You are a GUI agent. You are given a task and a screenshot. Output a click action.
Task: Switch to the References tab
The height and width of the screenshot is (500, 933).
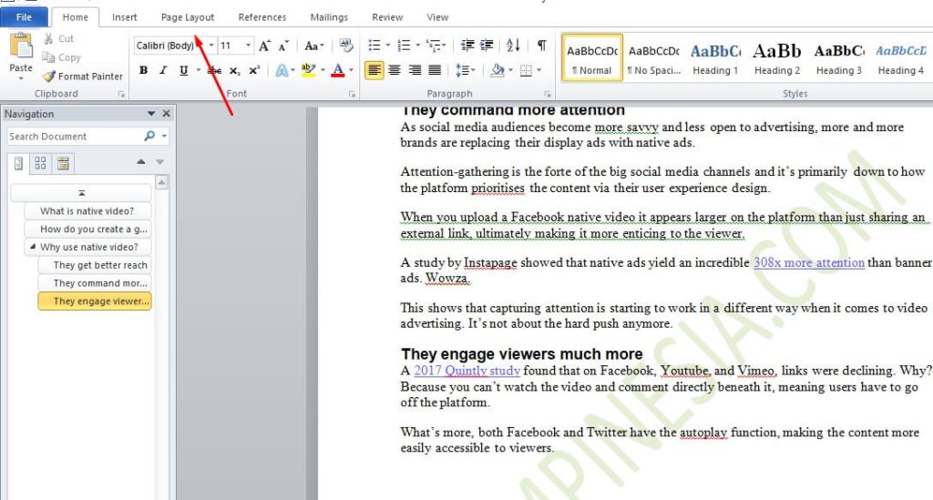261,17
